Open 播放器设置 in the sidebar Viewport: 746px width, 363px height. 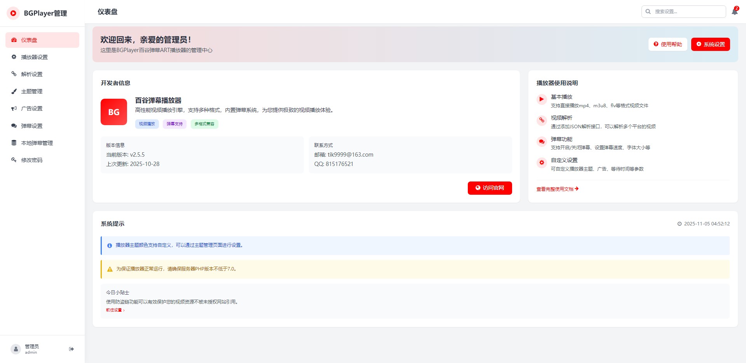tap(34, 57)
